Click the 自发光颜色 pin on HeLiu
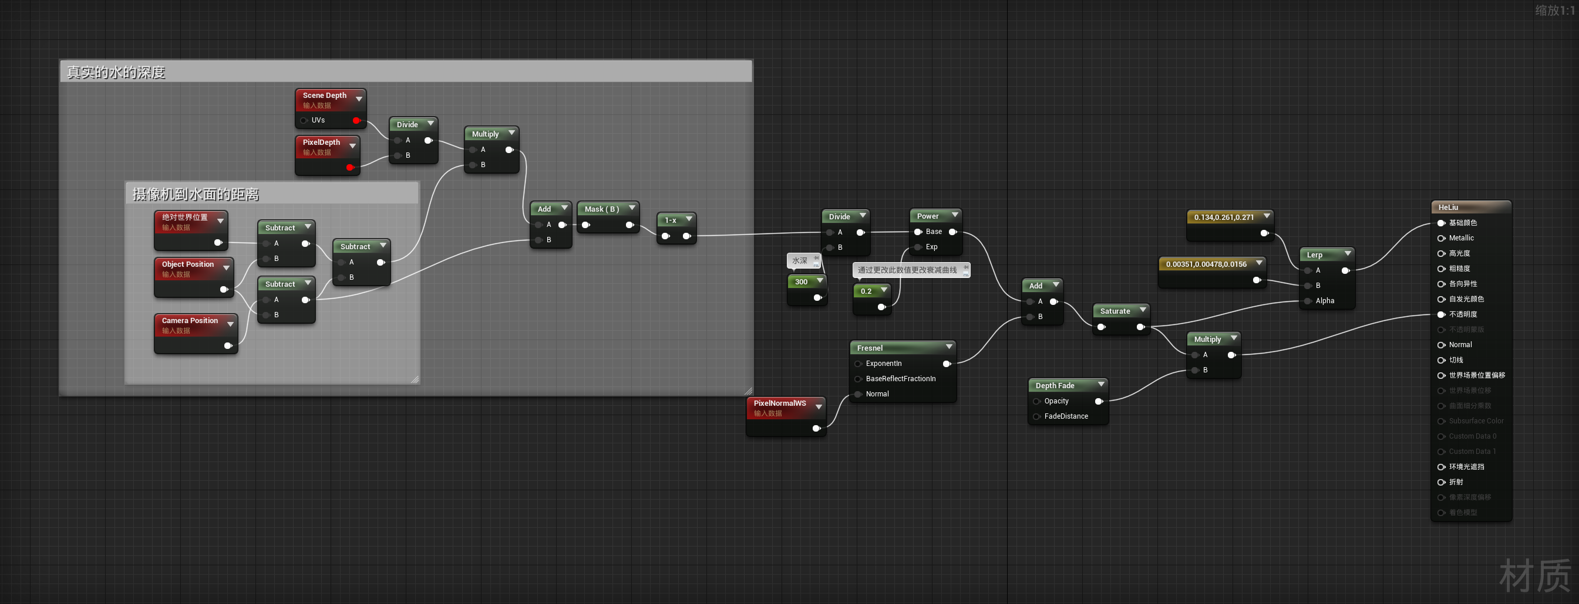The width and height of the screenshot is (1579, 604). point(1441,299)
